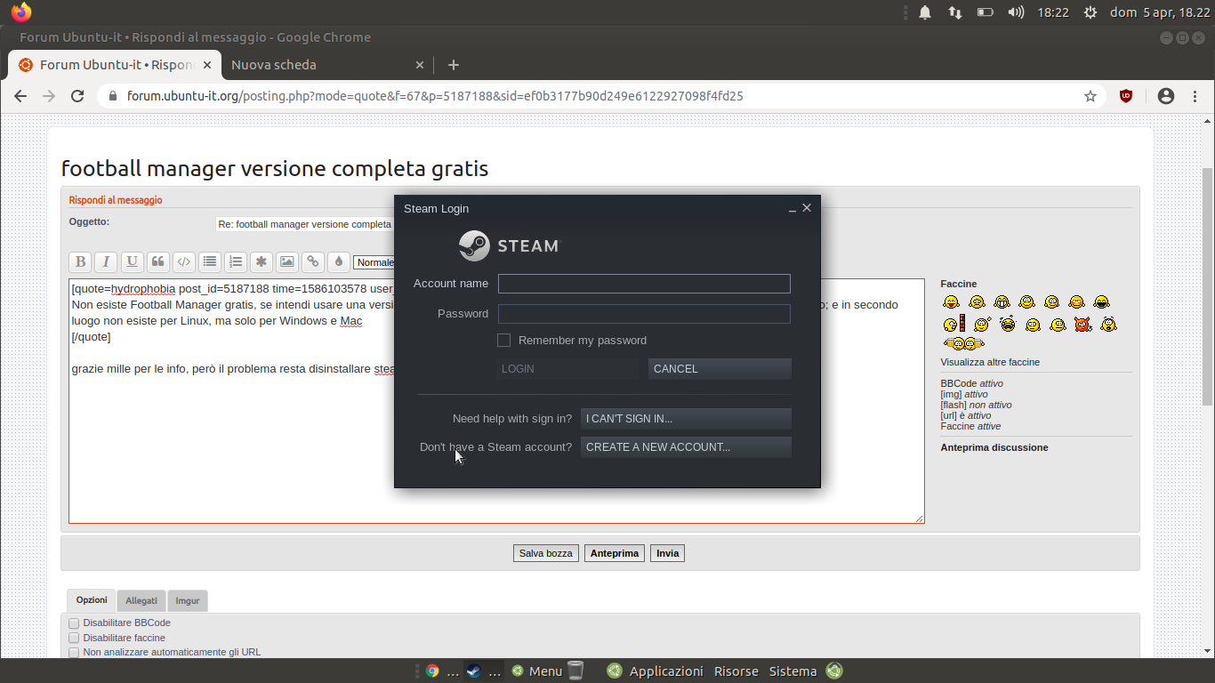
Task: Insert the blushing smiley
Action: [1076, 302]
